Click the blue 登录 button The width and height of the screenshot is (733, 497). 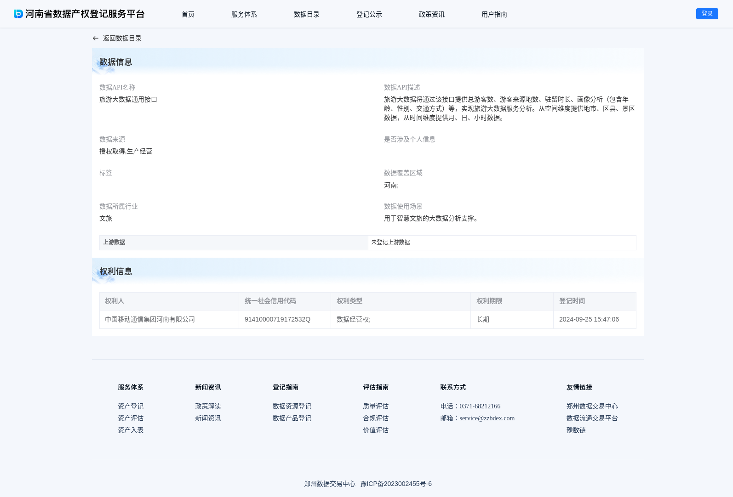[707, 14]
